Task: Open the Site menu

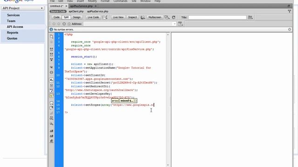Action: click(134, 1)
